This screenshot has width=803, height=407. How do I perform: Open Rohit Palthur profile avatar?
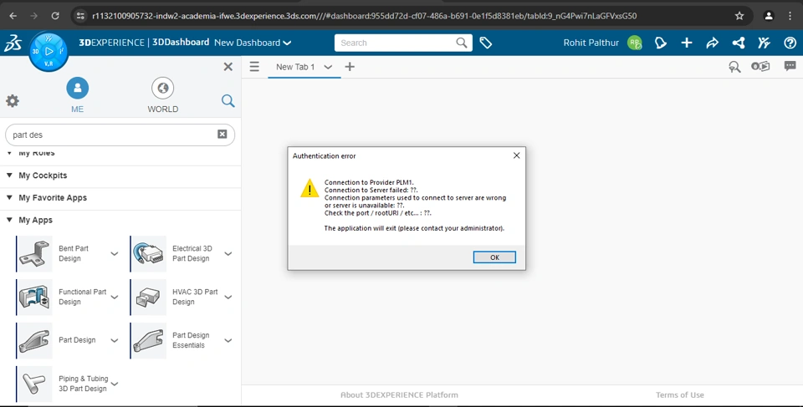point(635,43)
